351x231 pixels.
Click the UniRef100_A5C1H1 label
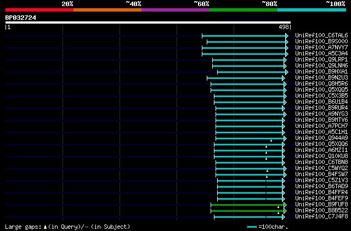pos(321,132)
